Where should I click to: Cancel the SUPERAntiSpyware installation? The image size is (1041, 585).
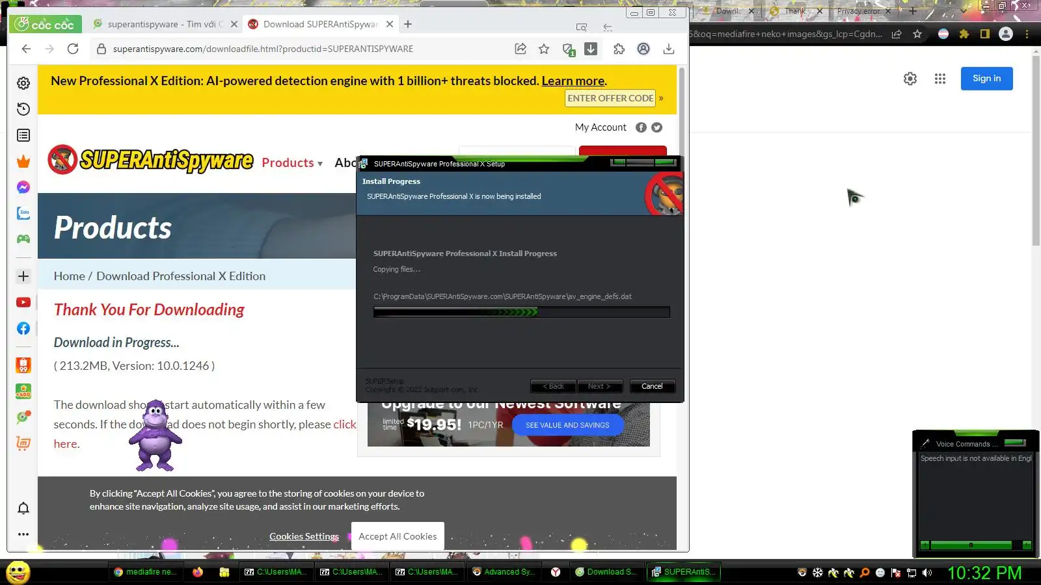click(x=652, y=386)
